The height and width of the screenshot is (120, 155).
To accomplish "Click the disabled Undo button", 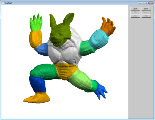I will click(x=135, y=16).
